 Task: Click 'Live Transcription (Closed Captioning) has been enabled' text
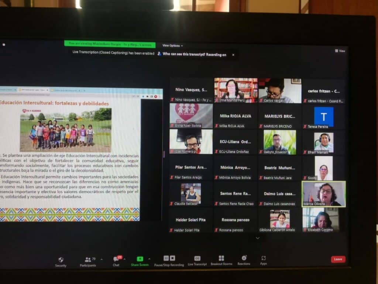tap(114, 53)
